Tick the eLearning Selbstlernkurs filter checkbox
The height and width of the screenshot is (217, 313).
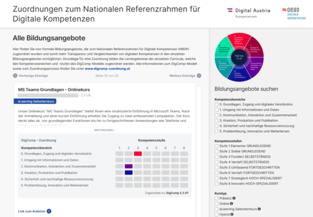coord(217,209)
